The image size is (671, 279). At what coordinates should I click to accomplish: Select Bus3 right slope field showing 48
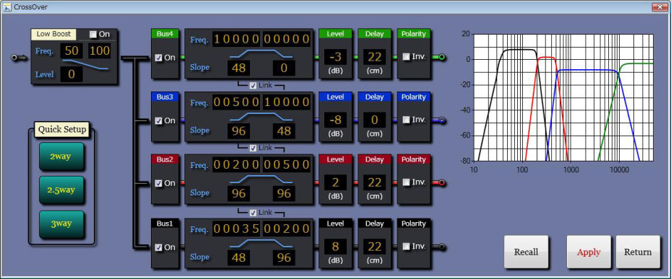tap(285, 130)
